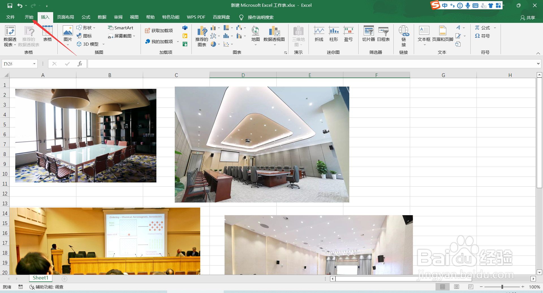Switch to the Home (开始) tab
543x293 pixels.
pyautogui.click(x=29, y=17)
